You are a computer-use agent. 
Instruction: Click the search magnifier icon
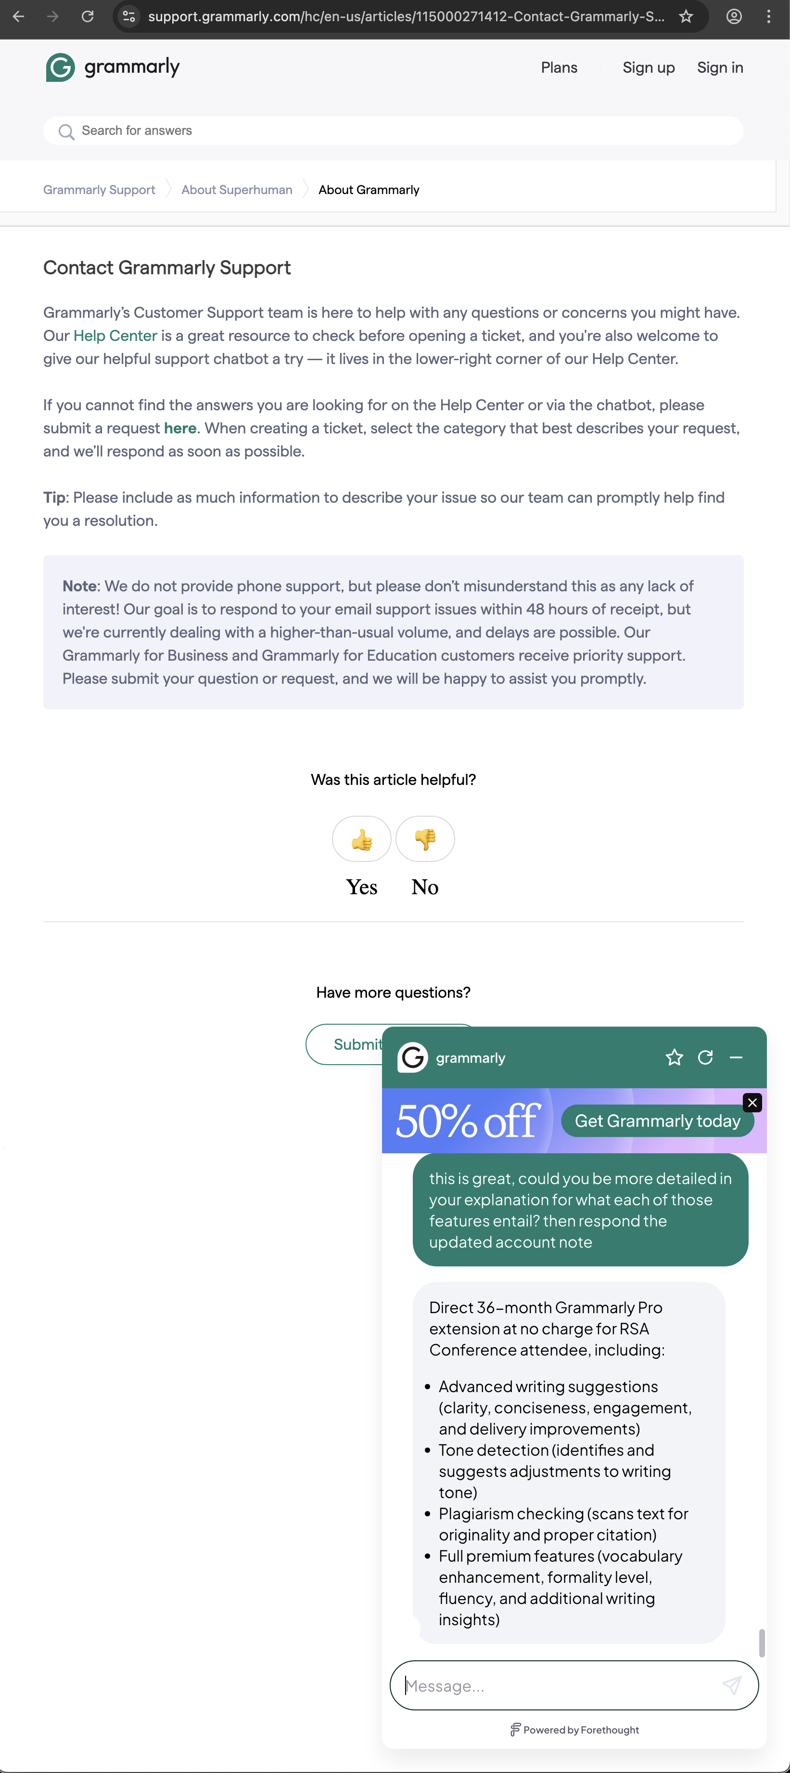pyautogui.click(x=66, y=131)
